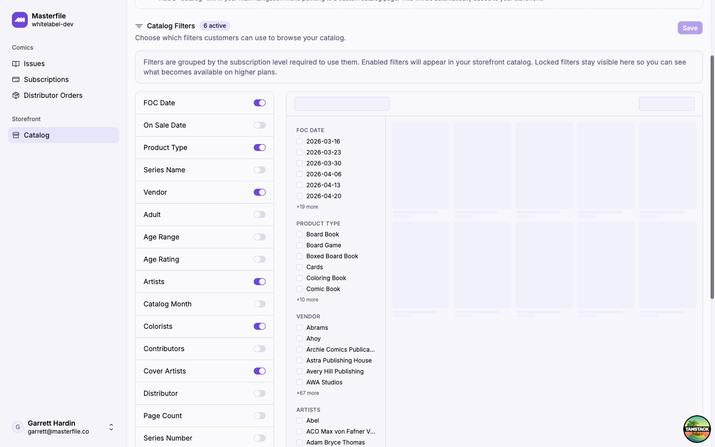Image resolution: width=715 pixels, height=447 pixels.
Task: Open the TanStack devtools badge
Action: (x=697, y=429)
